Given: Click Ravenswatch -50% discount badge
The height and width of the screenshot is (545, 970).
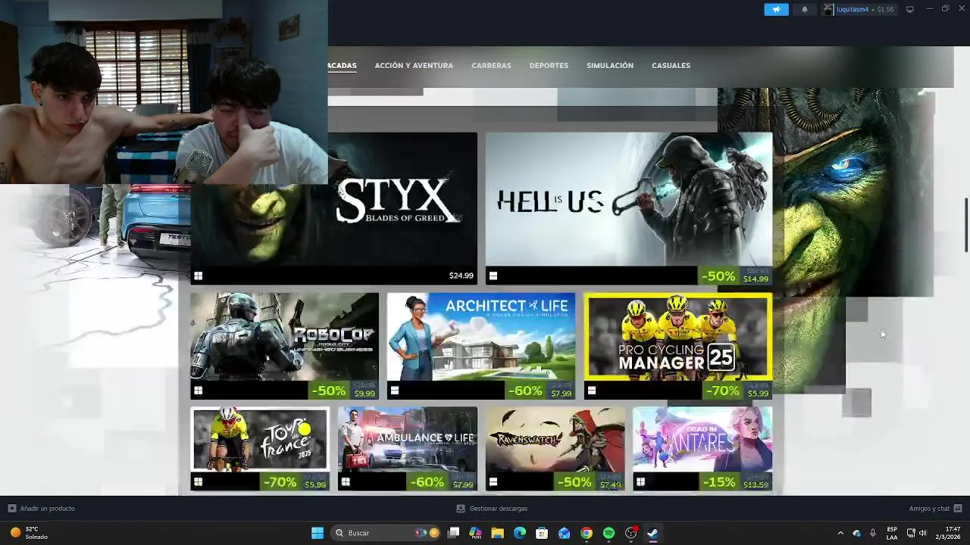Looking at the screenshot, I should click(x=574, y=482).
